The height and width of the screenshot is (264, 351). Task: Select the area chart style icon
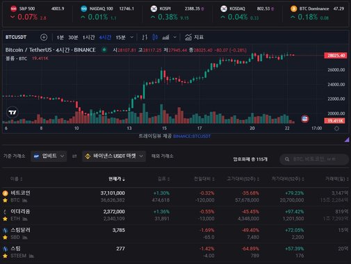[165, 37]
